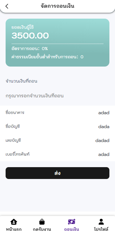Viewport: 115px width, 234px height.
Task: Click the อัตราการถอน 0% line
Action: (29, 49)
